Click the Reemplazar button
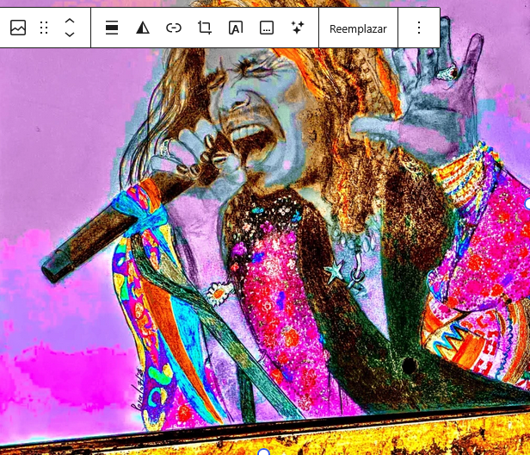Viewport: 530px width, 455px height. [x=358, y=28]
